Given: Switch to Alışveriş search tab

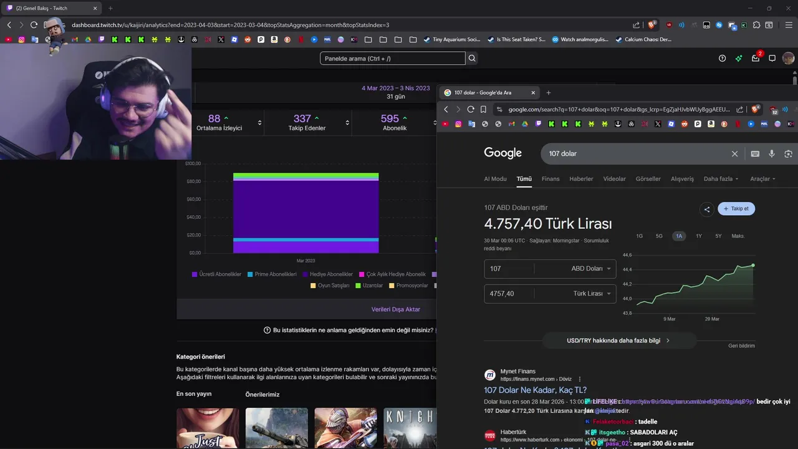Looking at the screenshot, I should (682, 179).
